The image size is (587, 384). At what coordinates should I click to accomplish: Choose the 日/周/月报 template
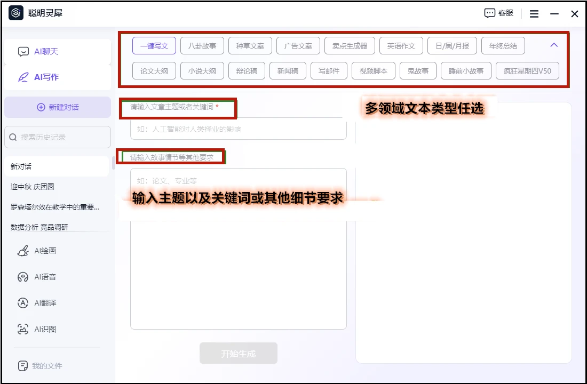click(x=452, y=46)
